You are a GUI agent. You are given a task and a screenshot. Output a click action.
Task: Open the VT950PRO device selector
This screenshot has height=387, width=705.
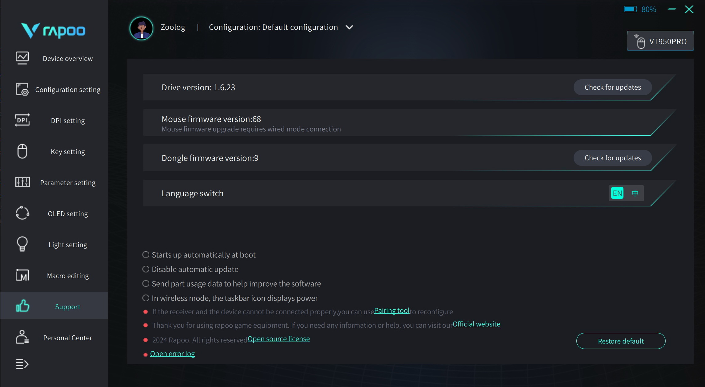660,41
